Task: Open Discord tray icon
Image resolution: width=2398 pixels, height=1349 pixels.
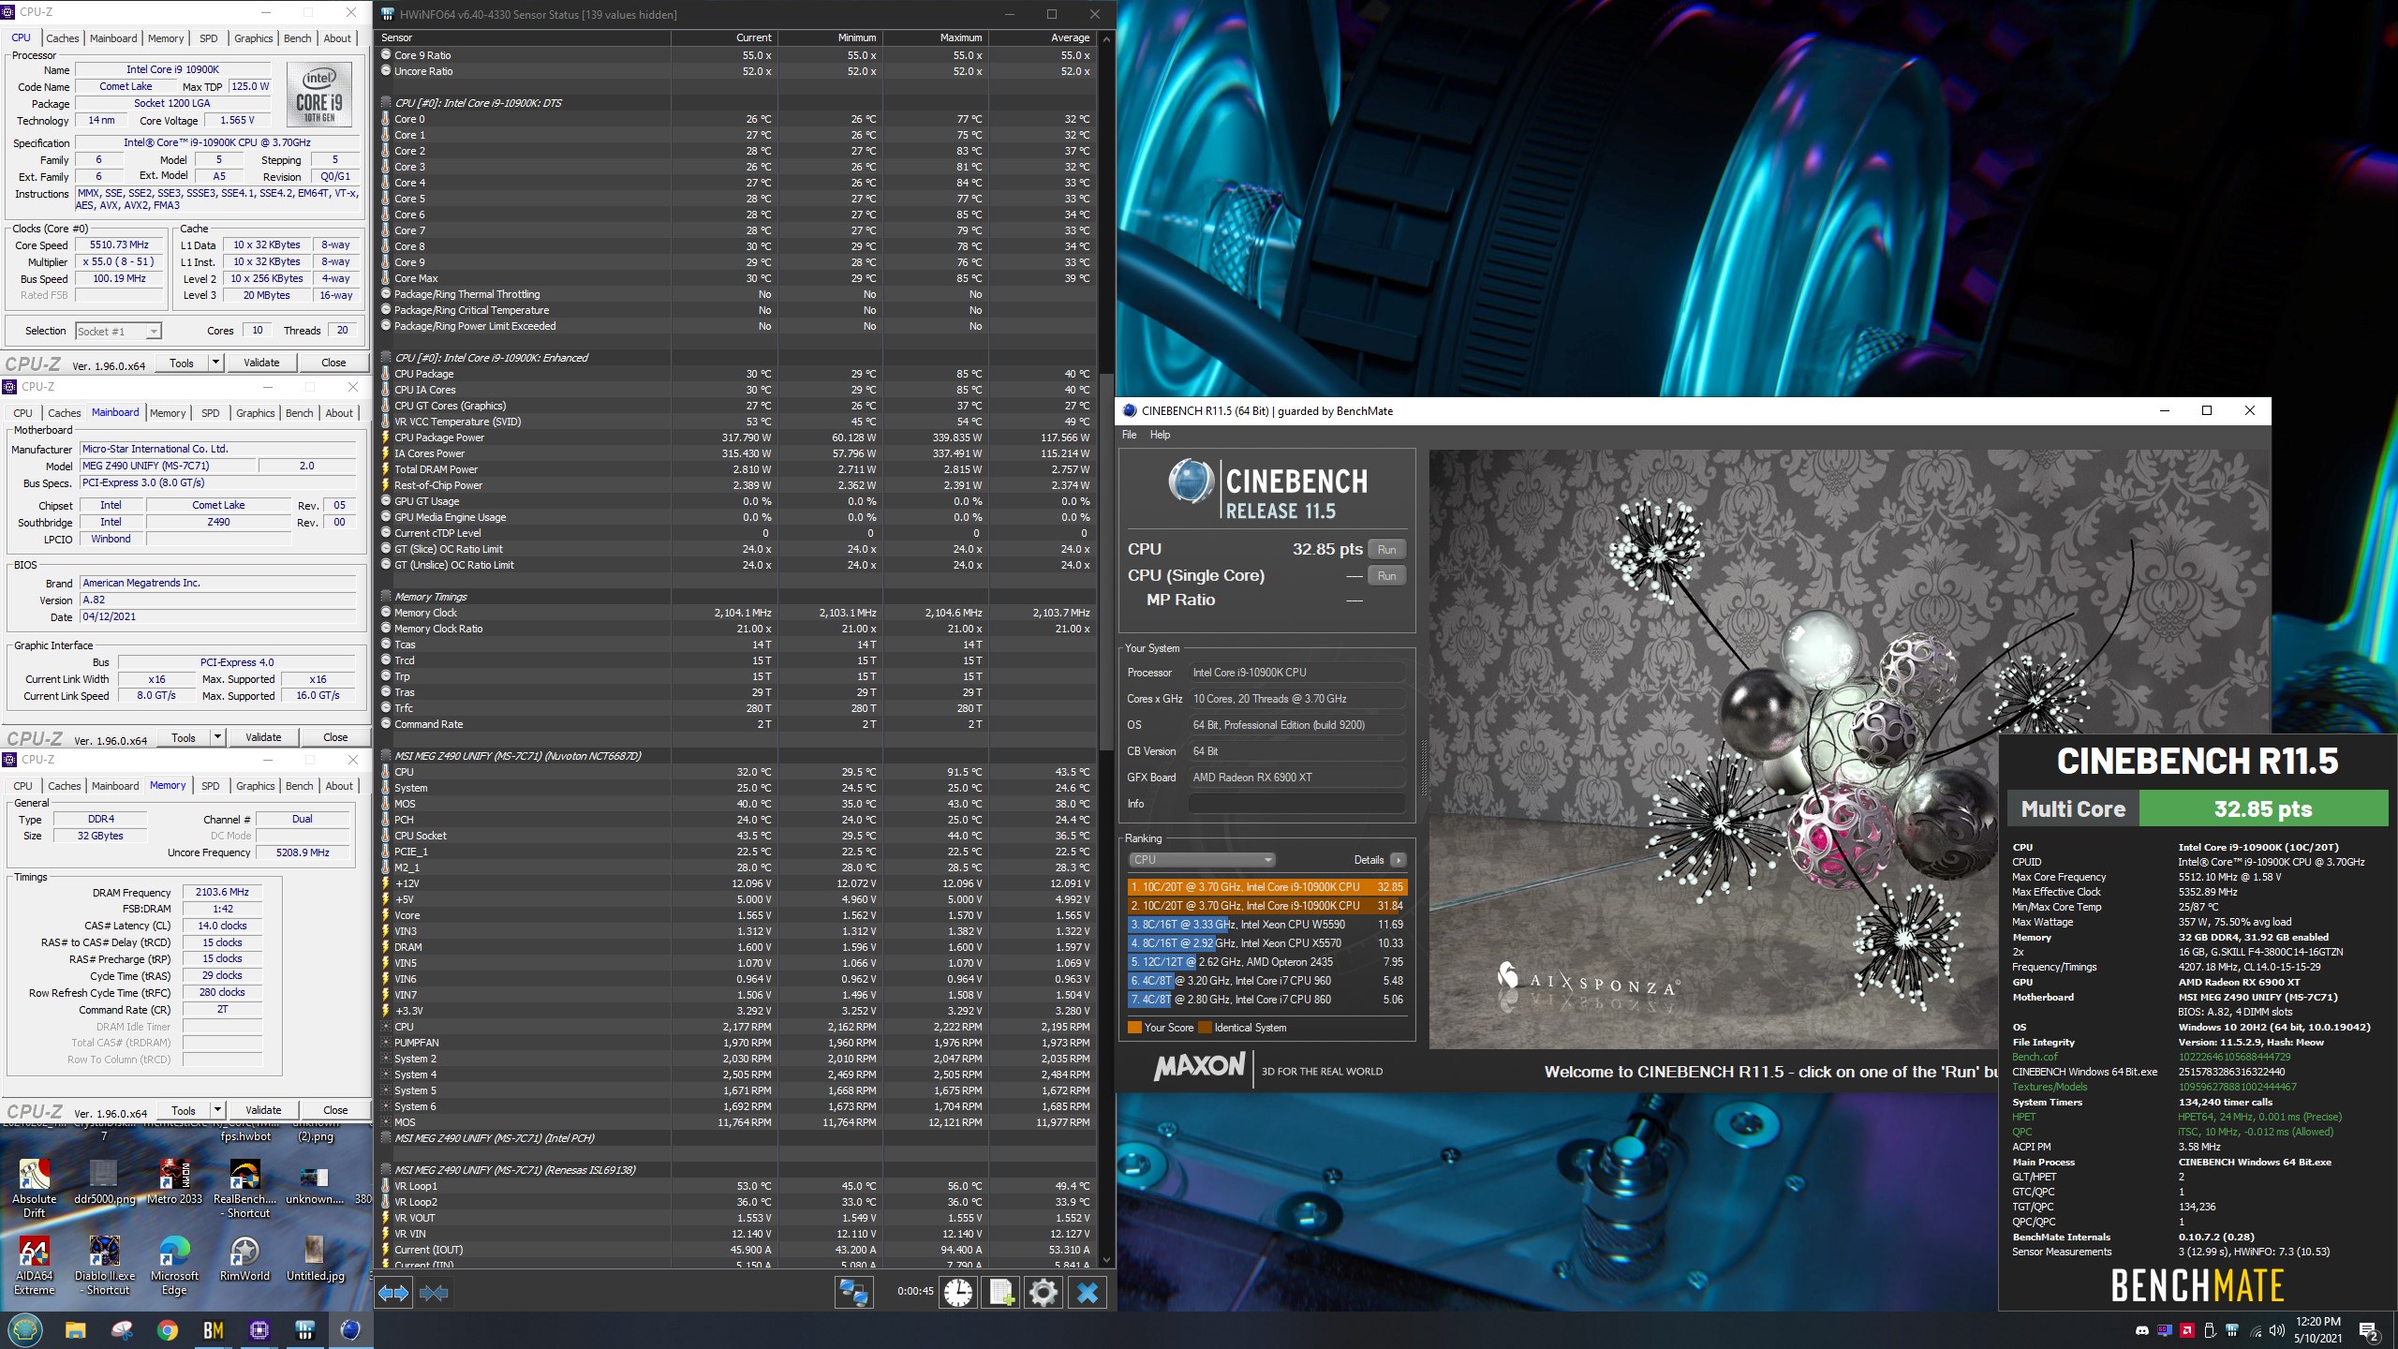Action: point(2141,1330)
